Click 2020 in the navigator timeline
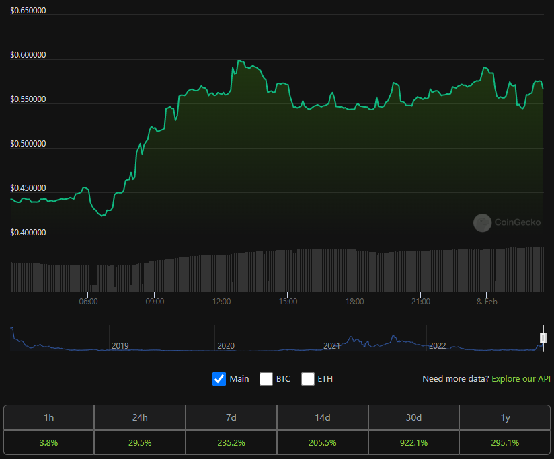The width and height of the screenshot is (554, 459). [x=226, y=346]
